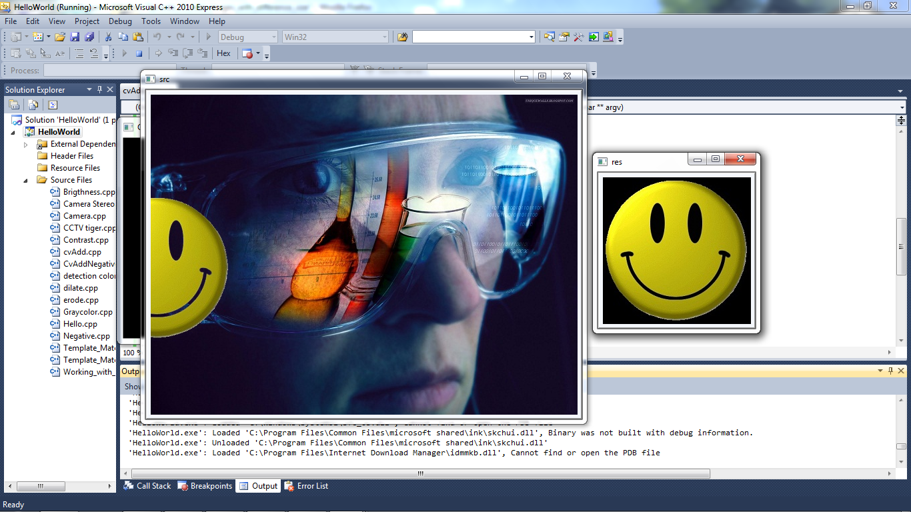Unpin the Solution Explorer panel
Image resolution: width=911 pixels, height=512 pixels.
(x=100, y=89)
